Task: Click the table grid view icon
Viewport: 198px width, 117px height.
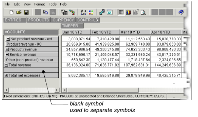Action: pyautogui.click(x=121, y=12)
